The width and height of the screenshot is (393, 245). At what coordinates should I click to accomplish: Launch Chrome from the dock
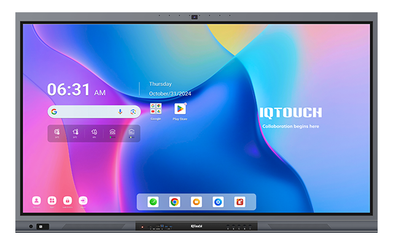[x=174, y=202]
